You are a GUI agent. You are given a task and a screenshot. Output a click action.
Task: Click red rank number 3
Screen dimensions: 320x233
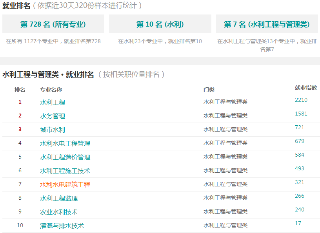pyautogui.click(x=20, y=129)
